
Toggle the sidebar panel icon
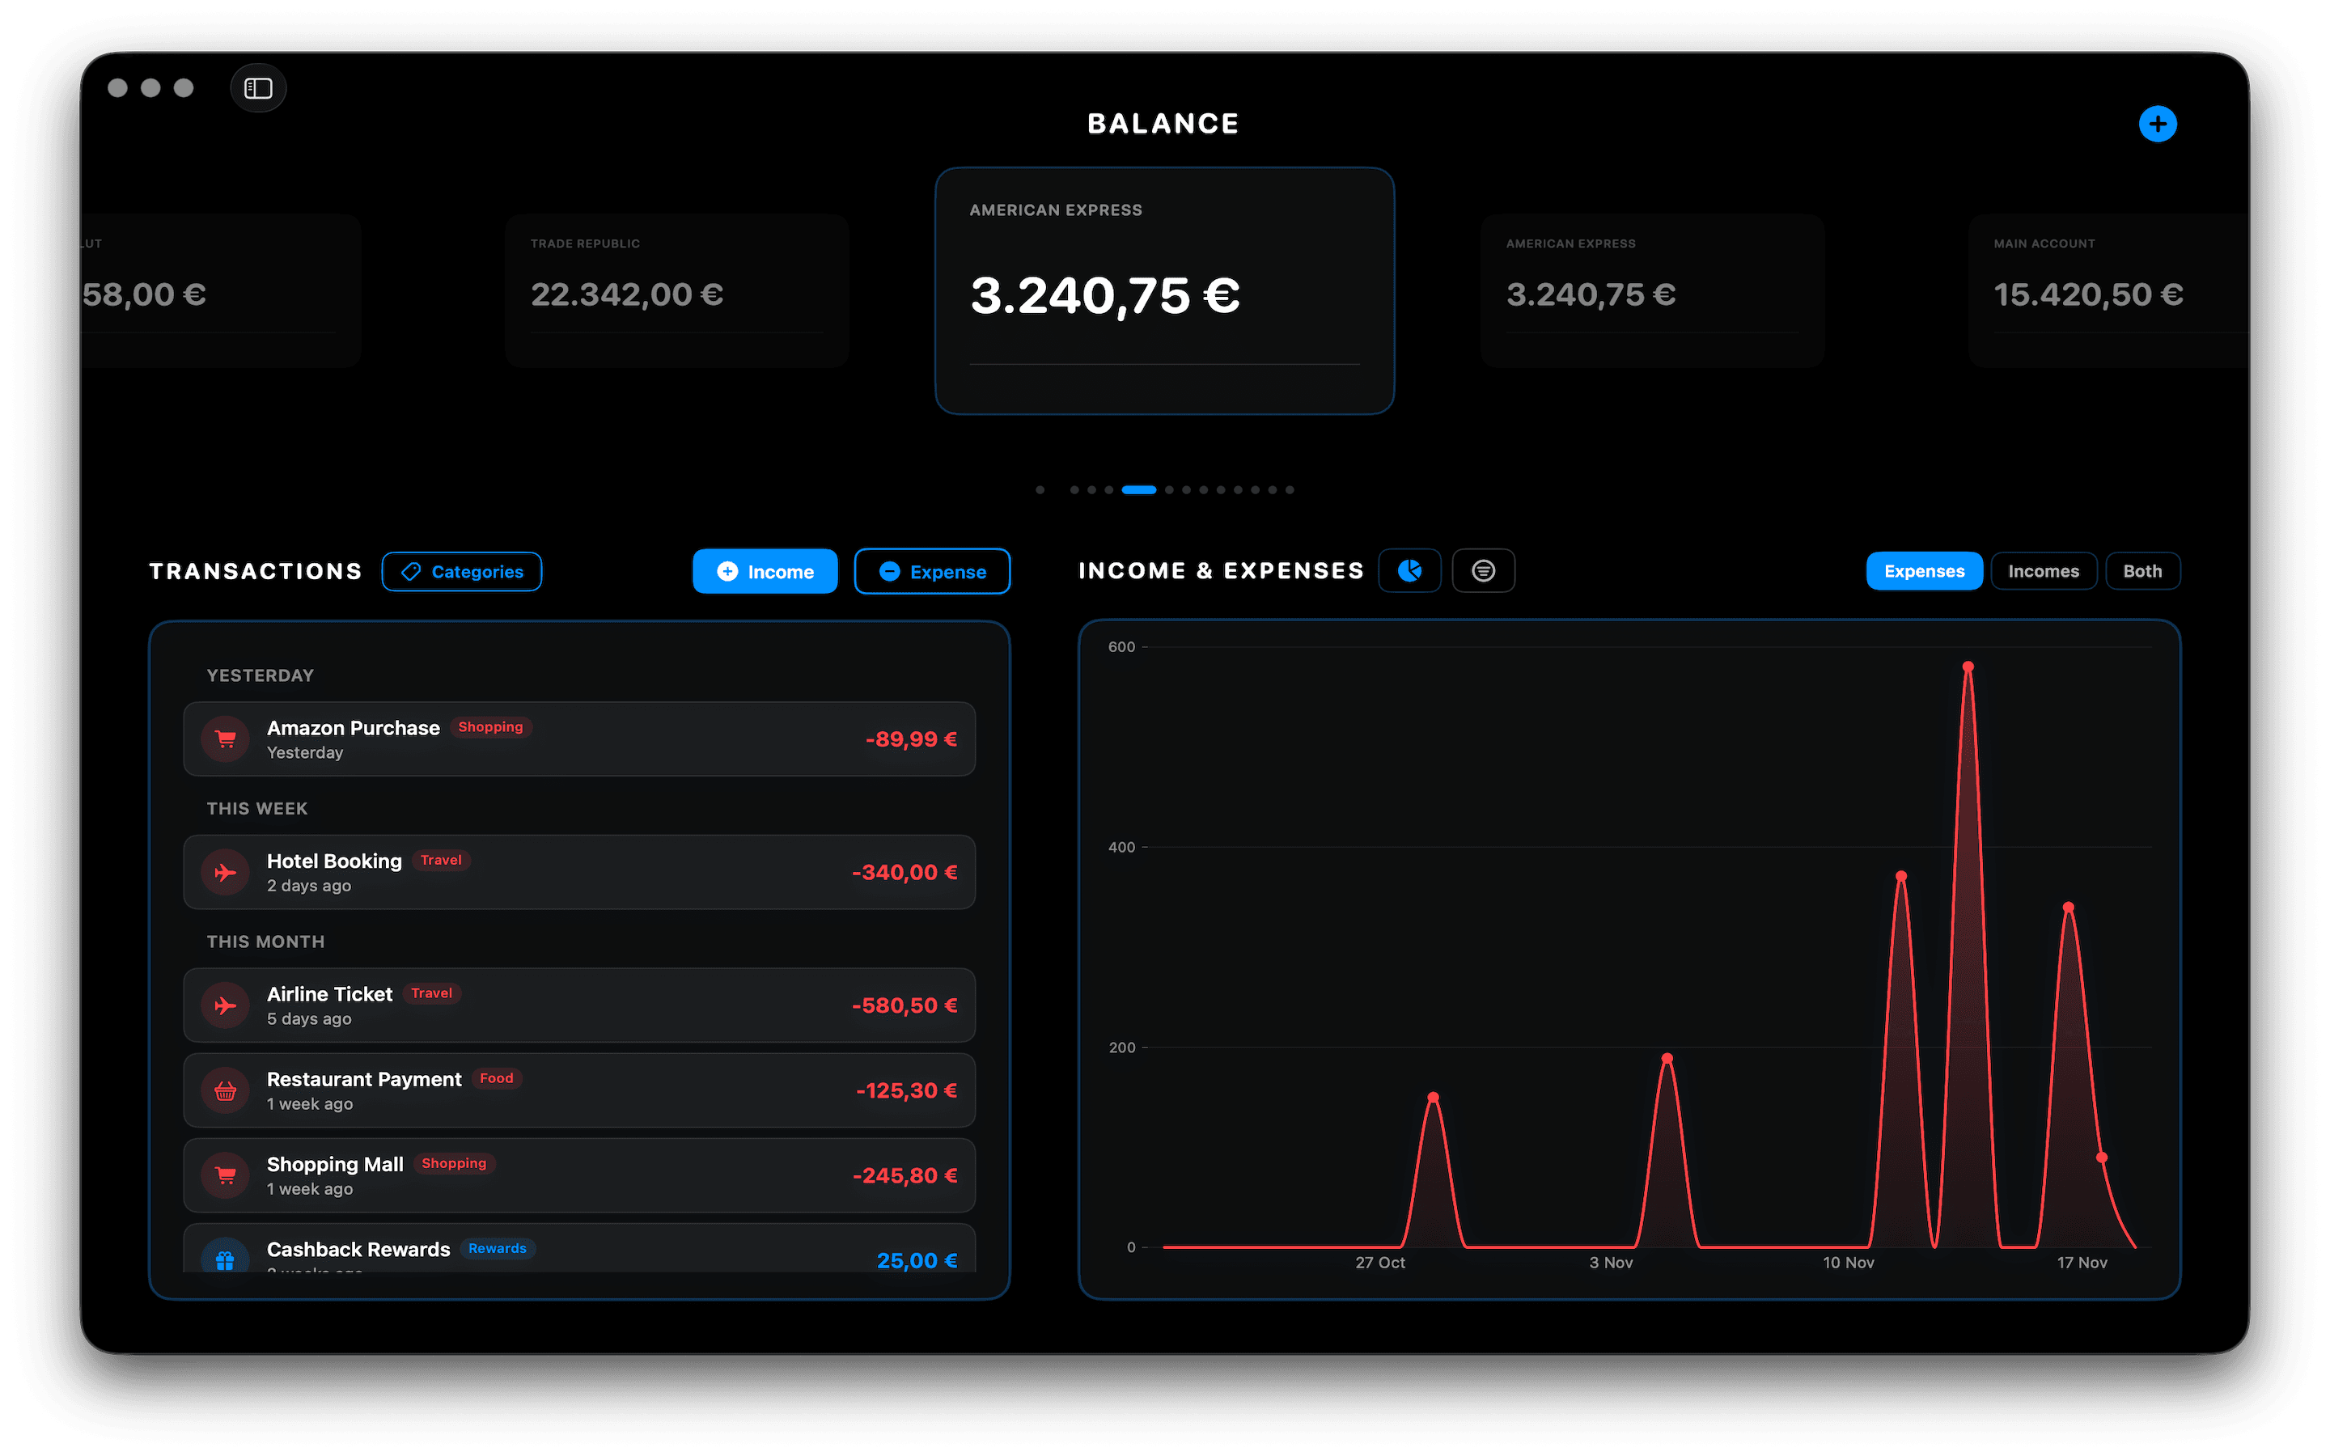(258, 87)
